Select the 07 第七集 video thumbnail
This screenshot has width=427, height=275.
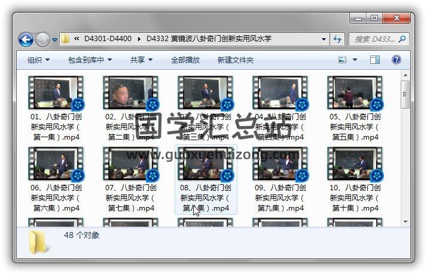click(x=131, y=163)
